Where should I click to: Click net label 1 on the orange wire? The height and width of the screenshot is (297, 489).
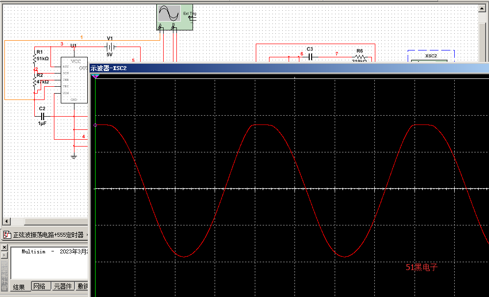coord(82,37)
